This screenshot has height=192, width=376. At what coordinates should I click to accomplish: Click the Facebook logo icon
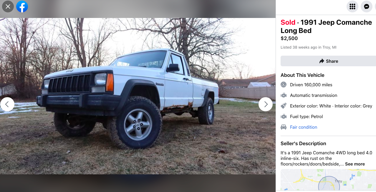coord(22,6)
